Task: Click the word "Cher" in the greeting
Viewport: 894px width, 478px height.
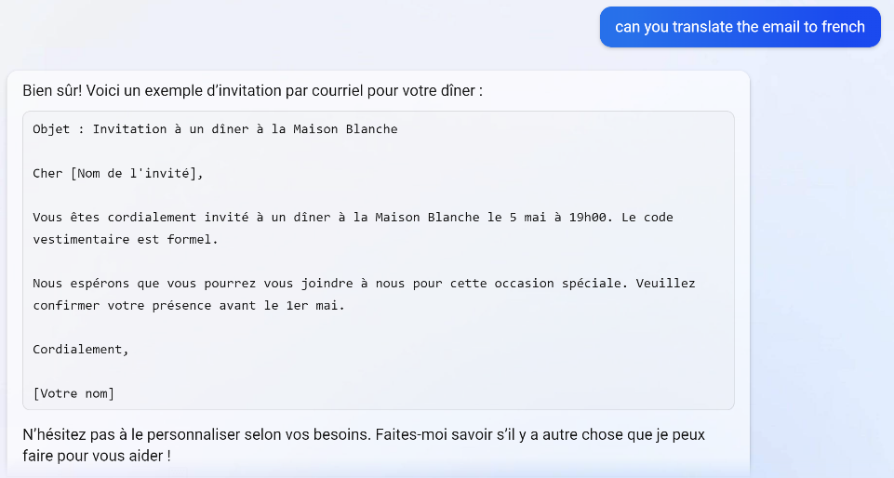Action: 47,173
